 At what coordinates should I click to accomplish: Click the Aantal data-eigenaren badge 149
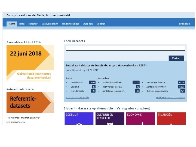click(x=137, y=91)
